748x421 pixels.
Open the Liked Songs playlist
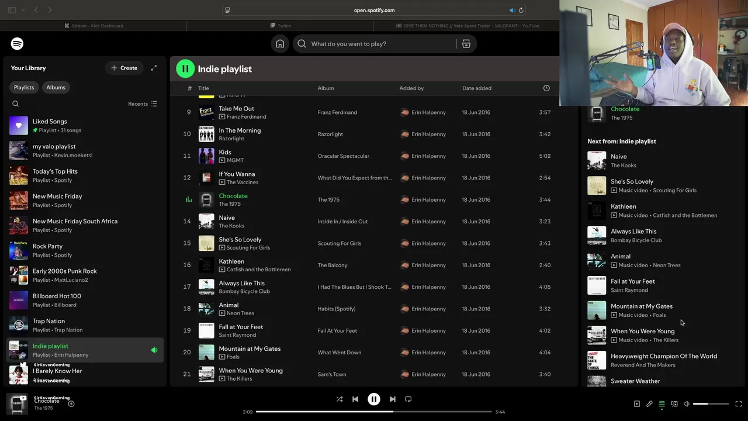click(85, 126)
